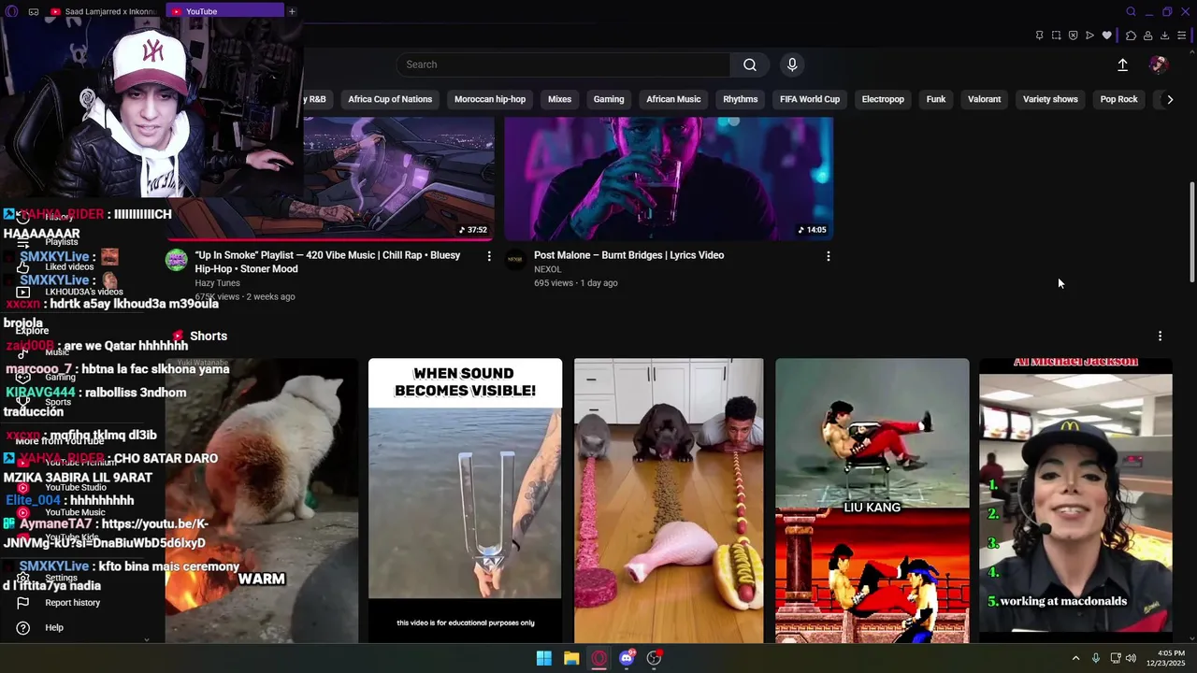Open a new tab with the plus icon
Screen dimensions: 1197x673
tap(292, 11)
